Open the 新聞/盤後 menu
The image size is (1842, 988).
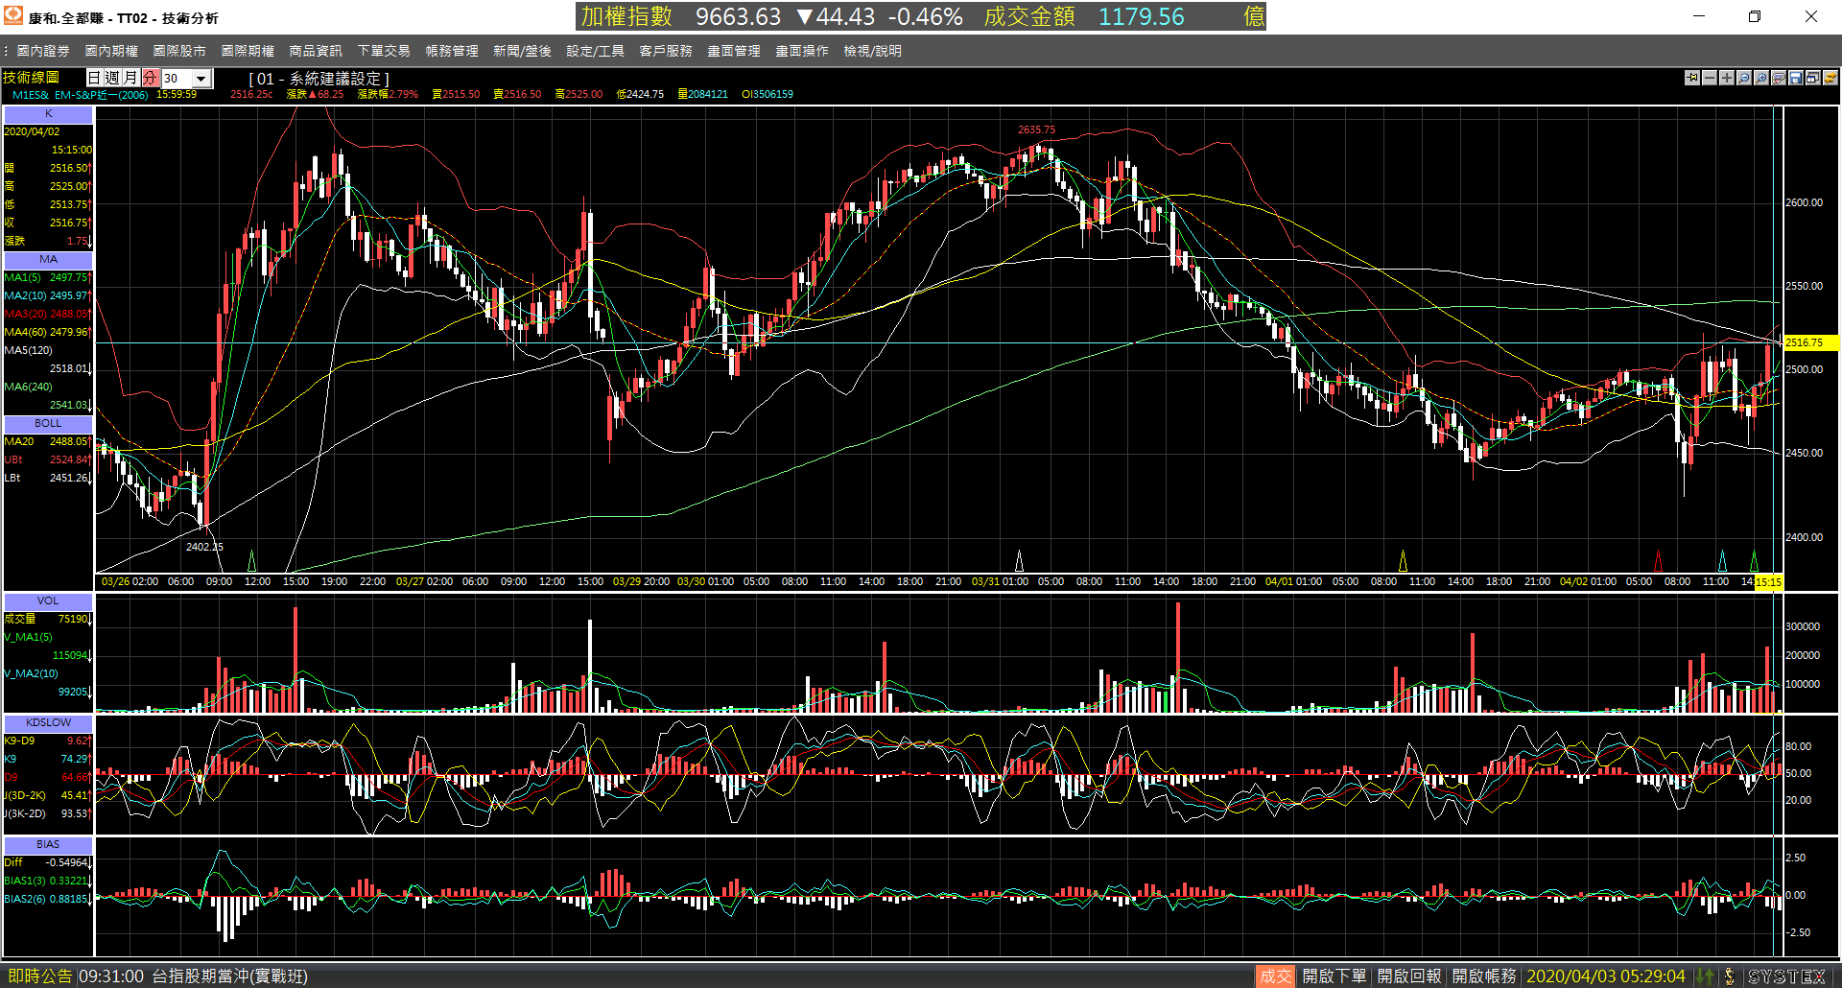pos(522,51)
